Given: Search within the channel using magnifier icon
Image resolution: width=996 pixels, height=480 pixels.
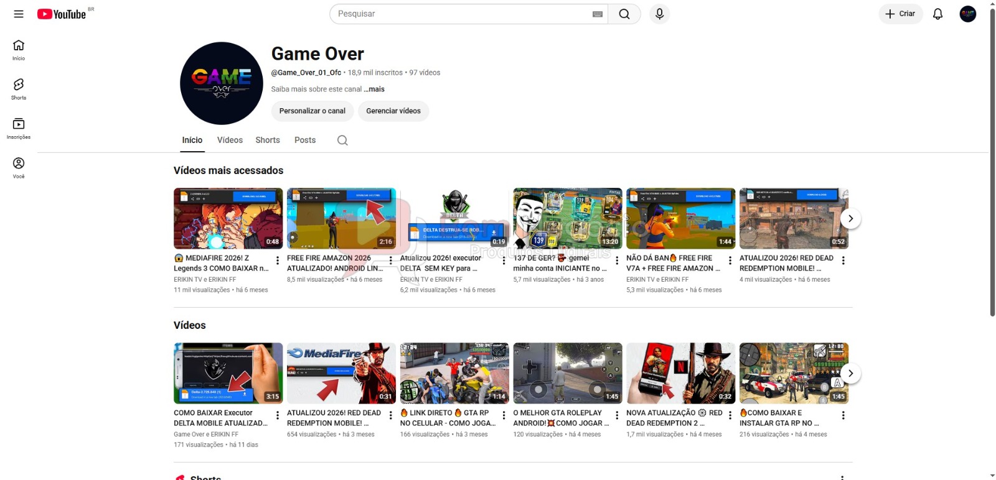Looking at the screenshot, I should pos(342,140).
